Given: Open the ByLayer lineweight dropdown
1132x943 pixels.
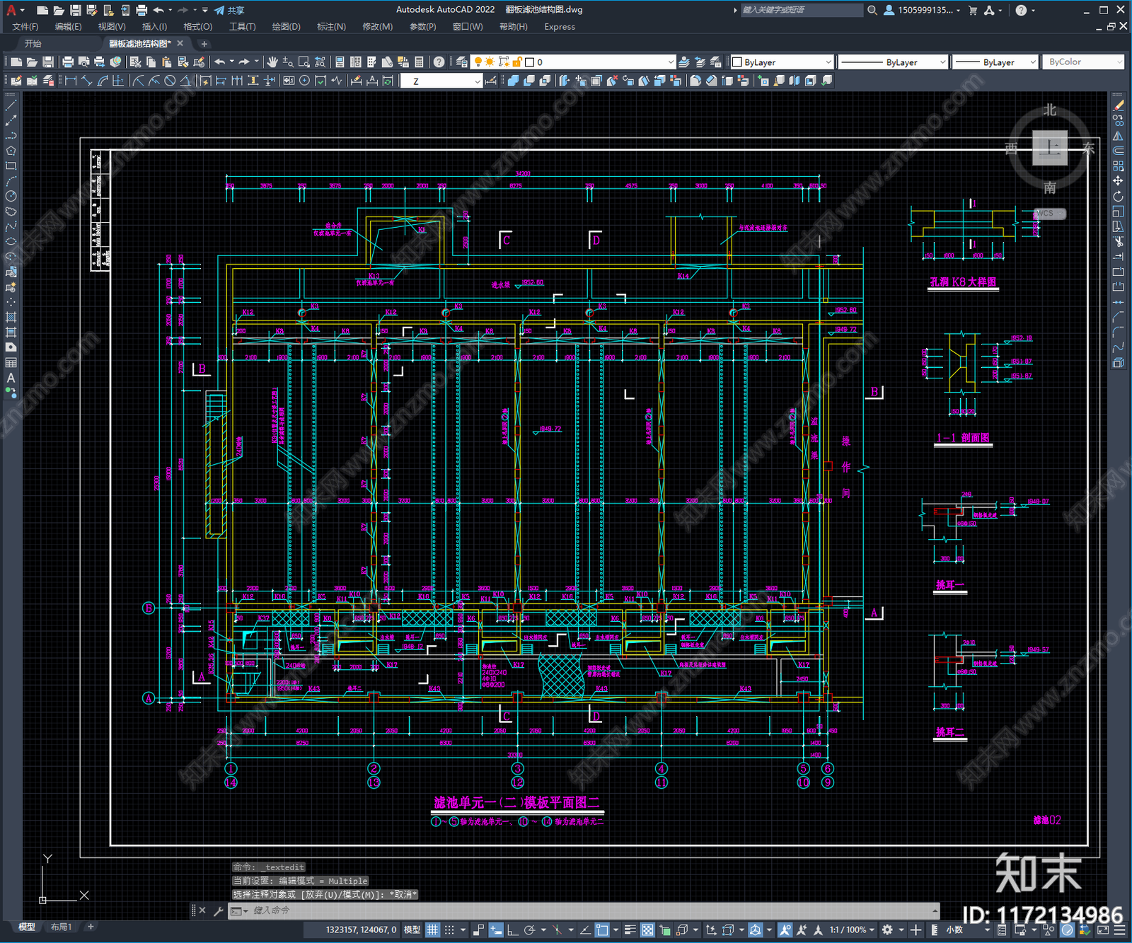Looking at the screenshot, I should pos(995,62).
